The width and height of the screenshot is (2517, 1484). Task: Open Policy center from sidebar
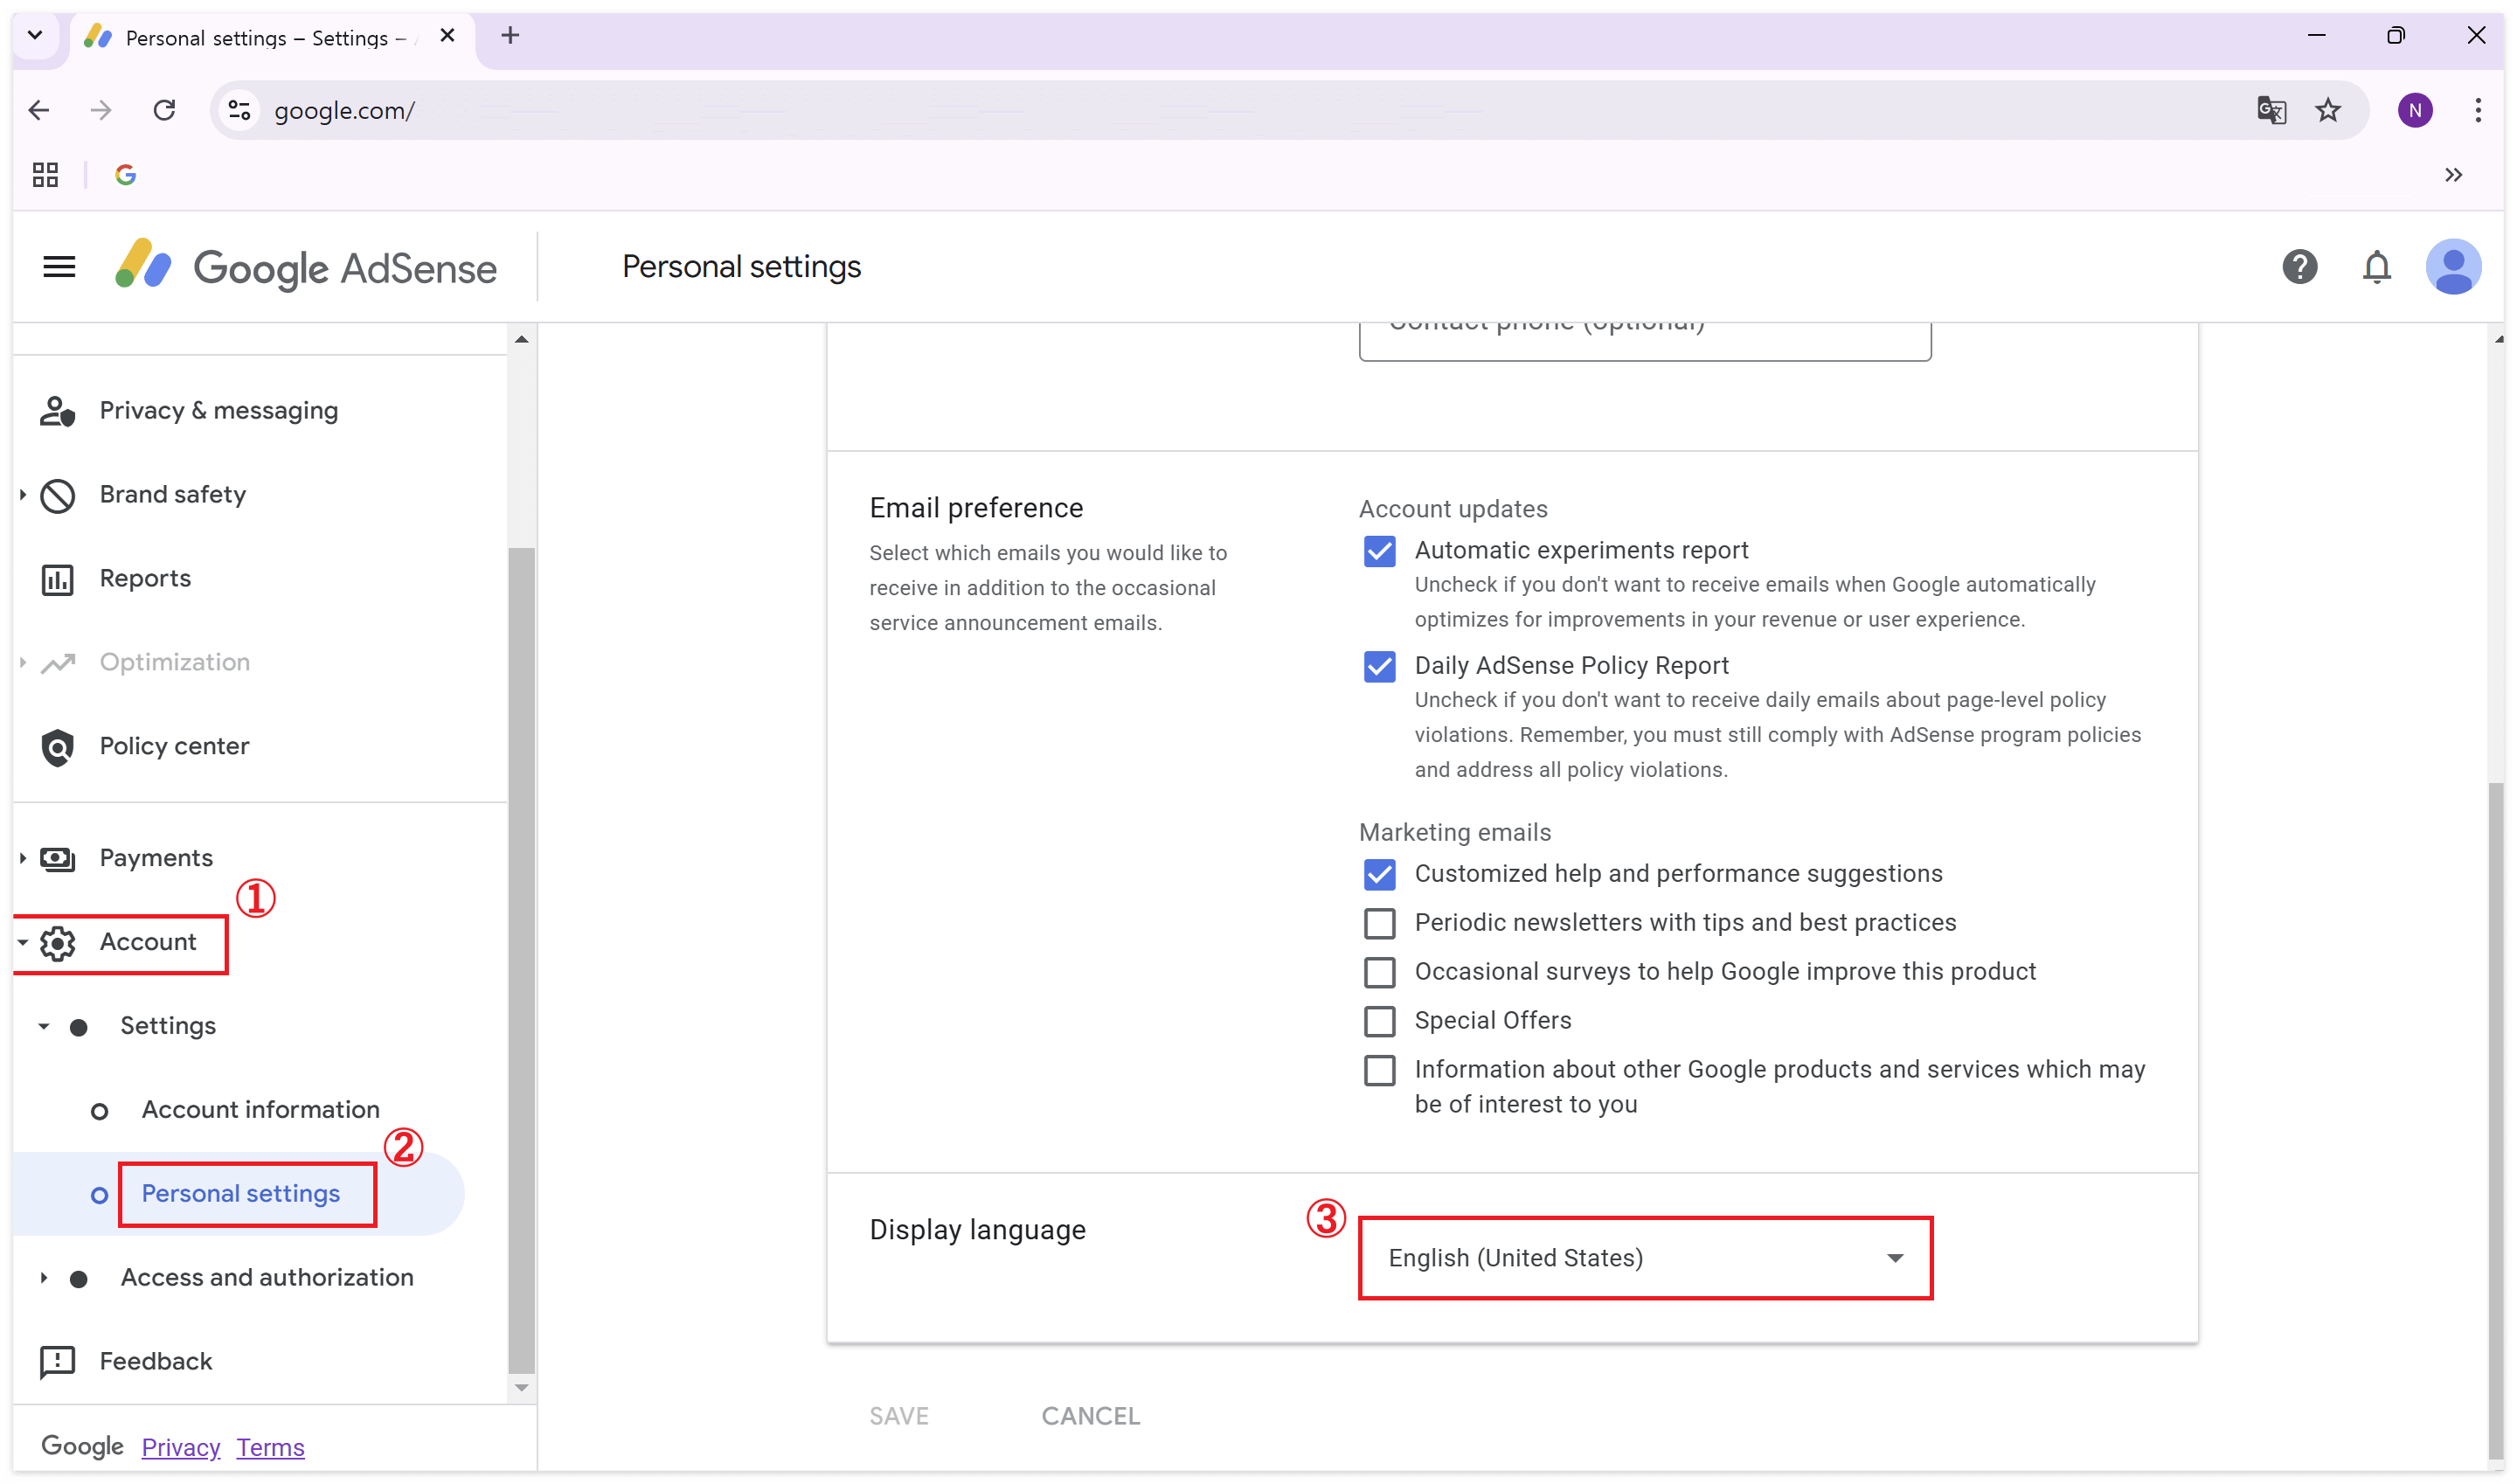174,746
